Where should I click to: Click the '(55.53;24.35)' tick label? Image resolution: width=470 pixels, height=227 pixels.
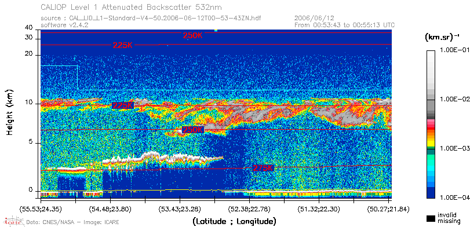[41, 208]
